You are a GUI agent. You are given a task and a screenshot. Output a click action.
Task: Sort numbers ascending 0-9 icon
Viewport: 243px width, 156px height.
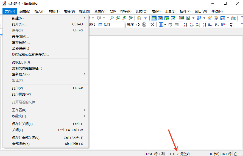pos(198,25)
